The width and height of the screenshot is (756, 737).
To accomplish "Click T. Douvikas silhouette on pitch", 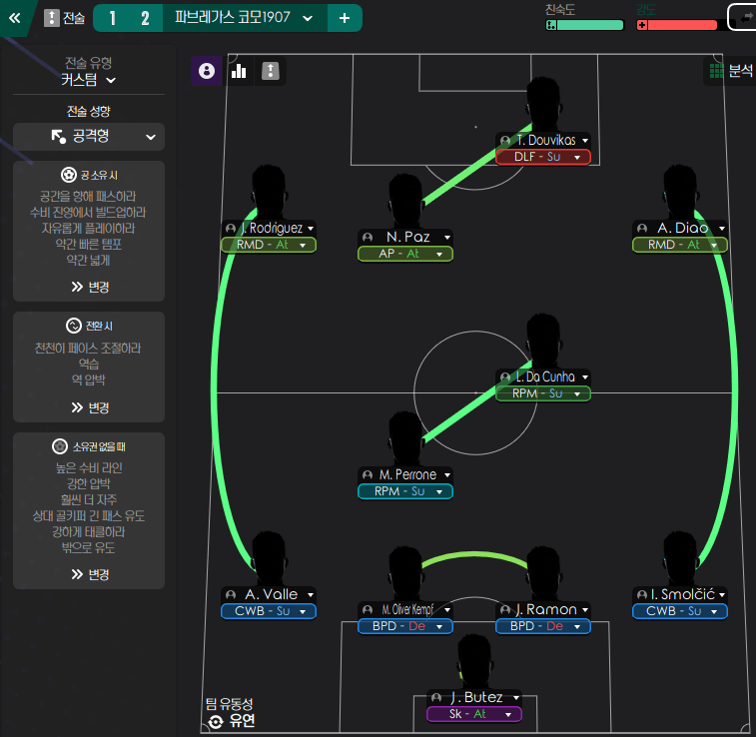I will [543, 105].
